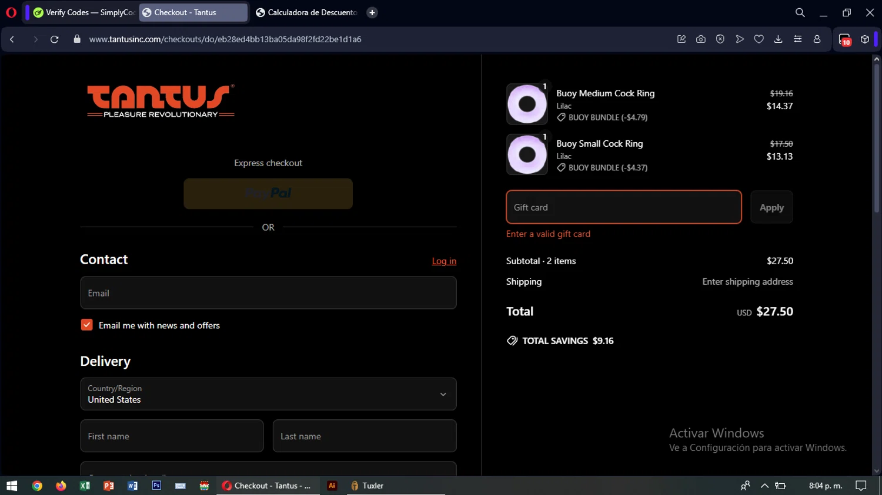Open the Country/Region dropdown
882x495 pixels.
[x=268, y=394]
